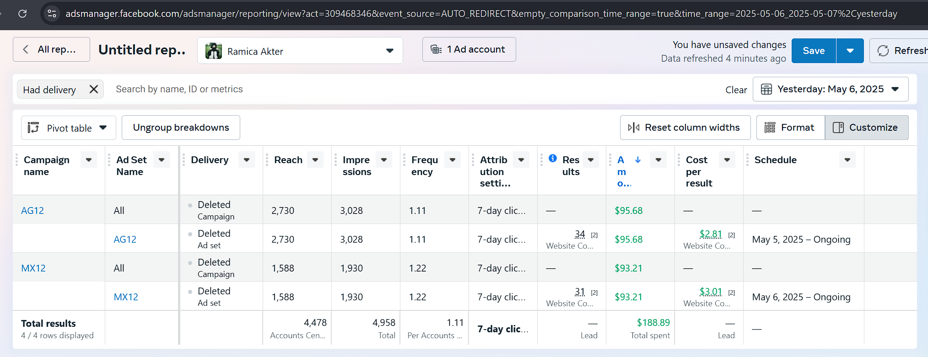Click Ungroup breakdowns
928x357 pixels.
click(181, 128)
